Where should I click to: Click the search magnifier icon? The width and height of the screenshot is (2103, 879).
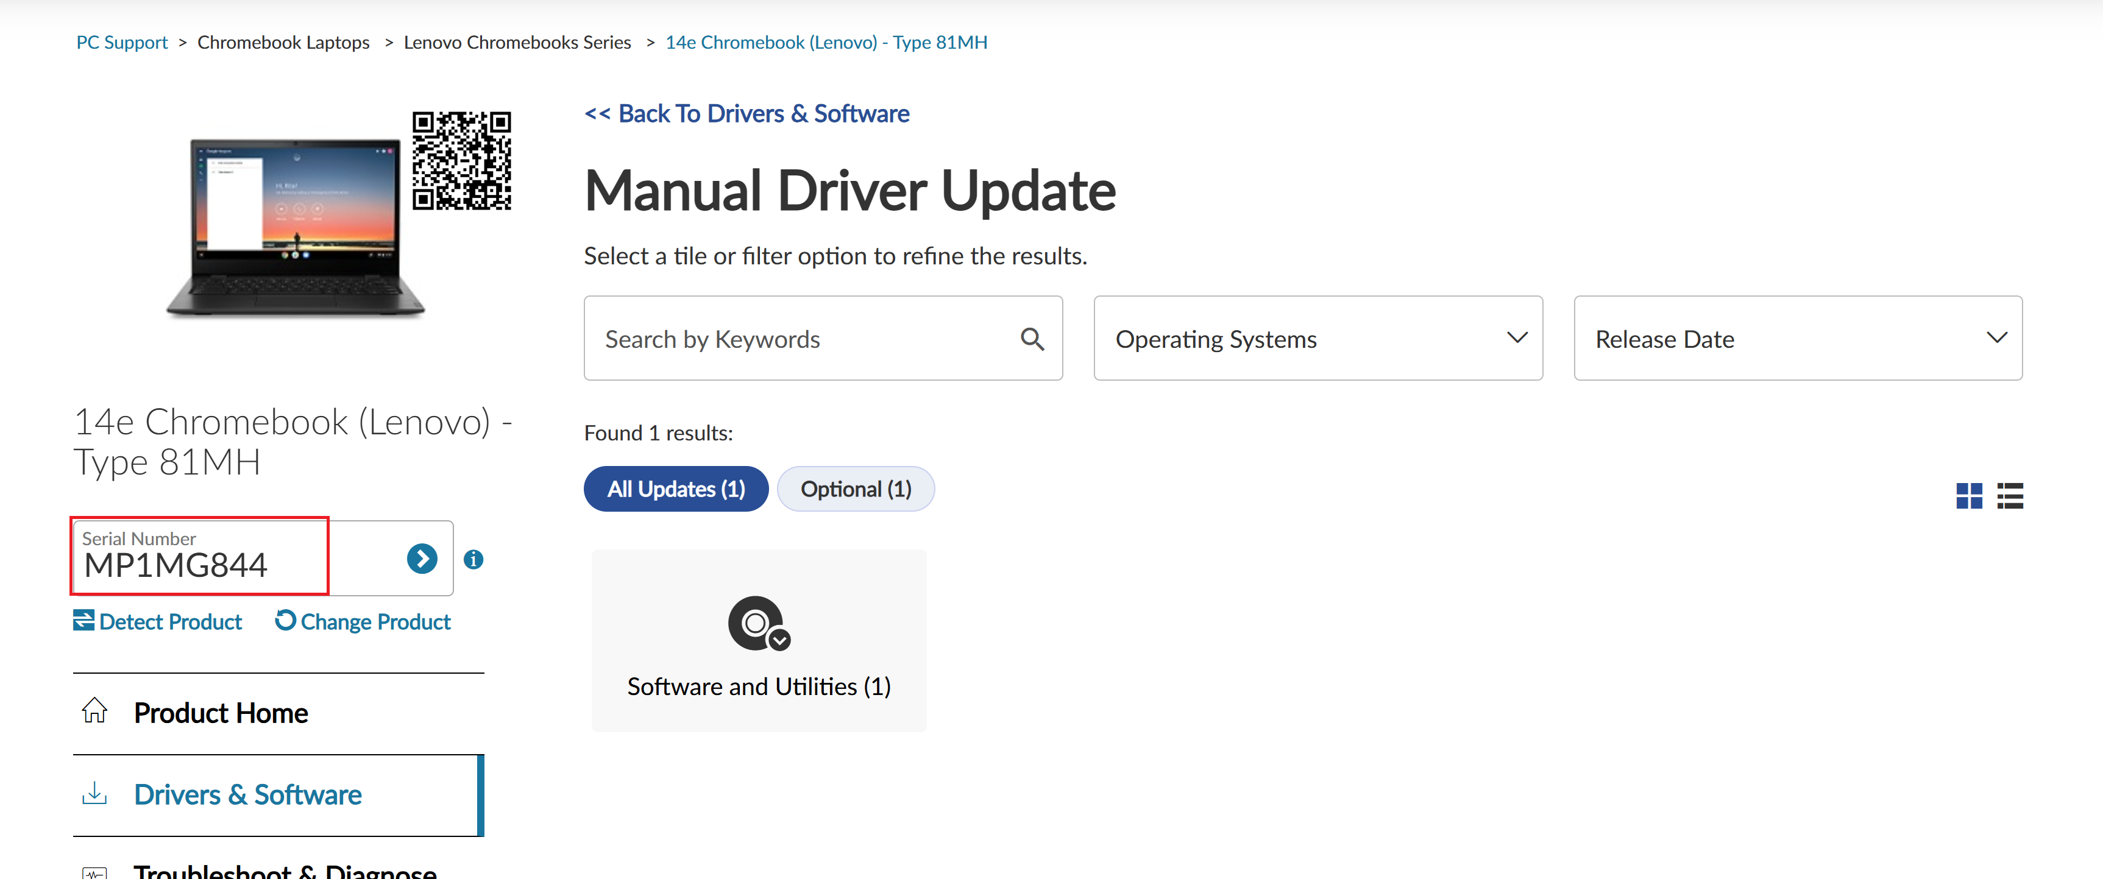coord(1032,339)
